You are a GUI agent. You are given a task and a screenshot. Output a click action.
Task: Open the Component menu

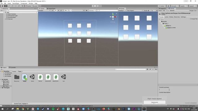tap(24, 3)
